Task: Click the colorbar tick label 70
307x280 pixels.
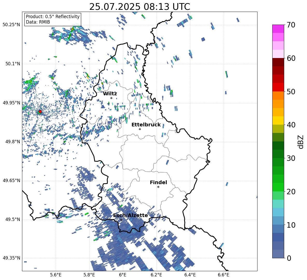Action: click(291, 25)
